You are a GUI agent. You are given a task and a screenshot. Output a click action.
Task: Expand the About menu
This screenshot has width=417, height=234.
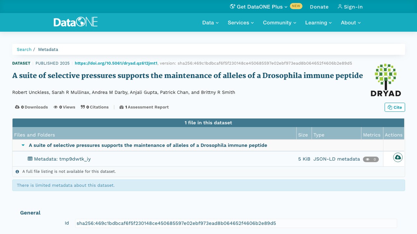[x=351, y=22]
